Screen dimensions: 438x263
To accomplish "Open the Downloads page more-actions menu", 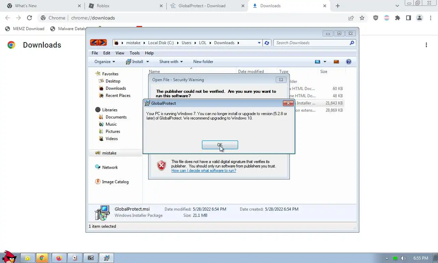I will (x=426, y=45).
